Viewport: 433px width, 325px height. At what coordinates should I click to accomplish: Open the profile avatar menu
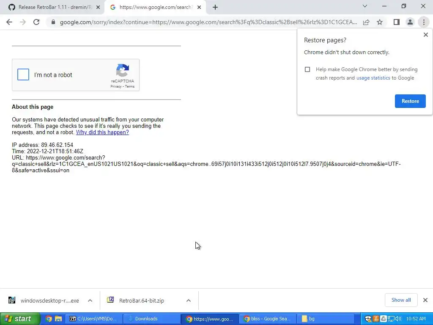point(410,22)
